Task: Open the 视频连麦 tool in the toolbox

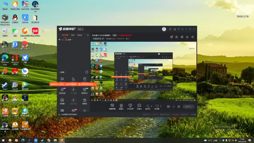Action: pos(62,91)
